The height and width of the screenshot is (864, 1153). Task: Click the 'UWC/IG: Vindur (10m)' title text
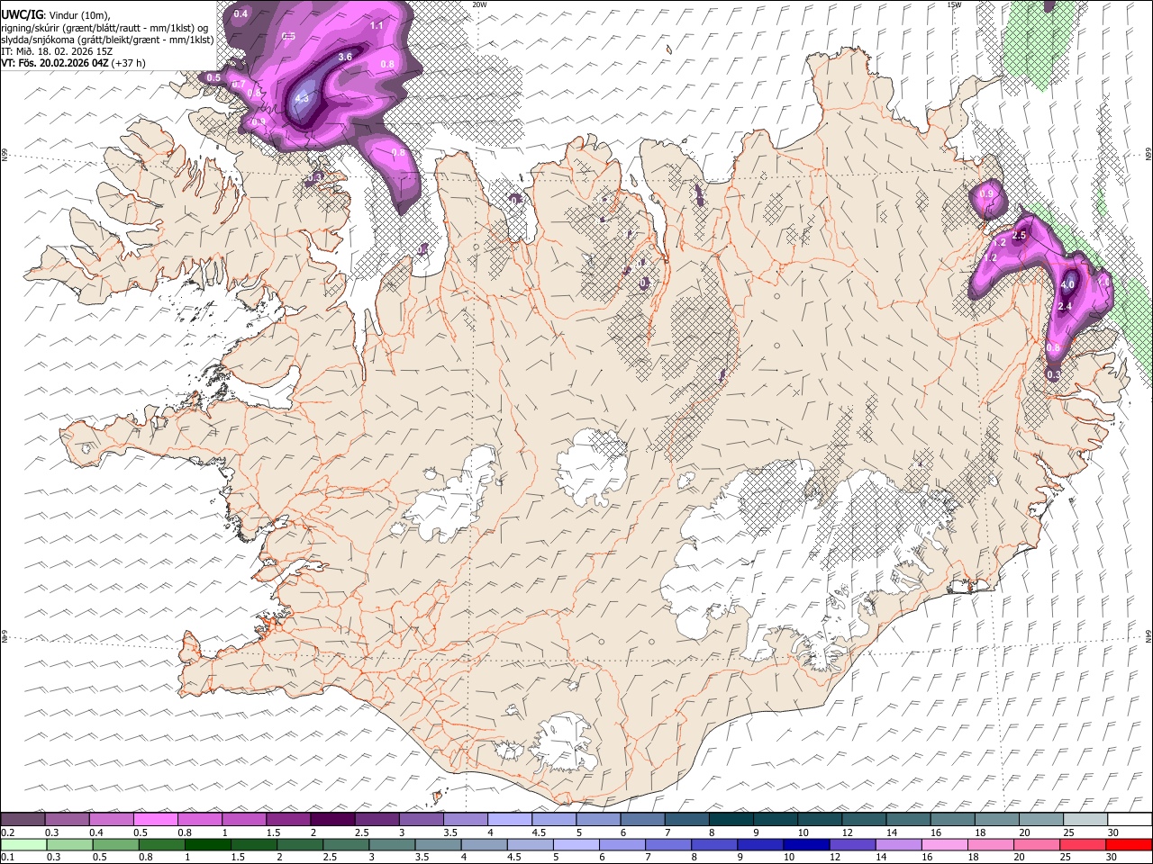tap(56, 15)
